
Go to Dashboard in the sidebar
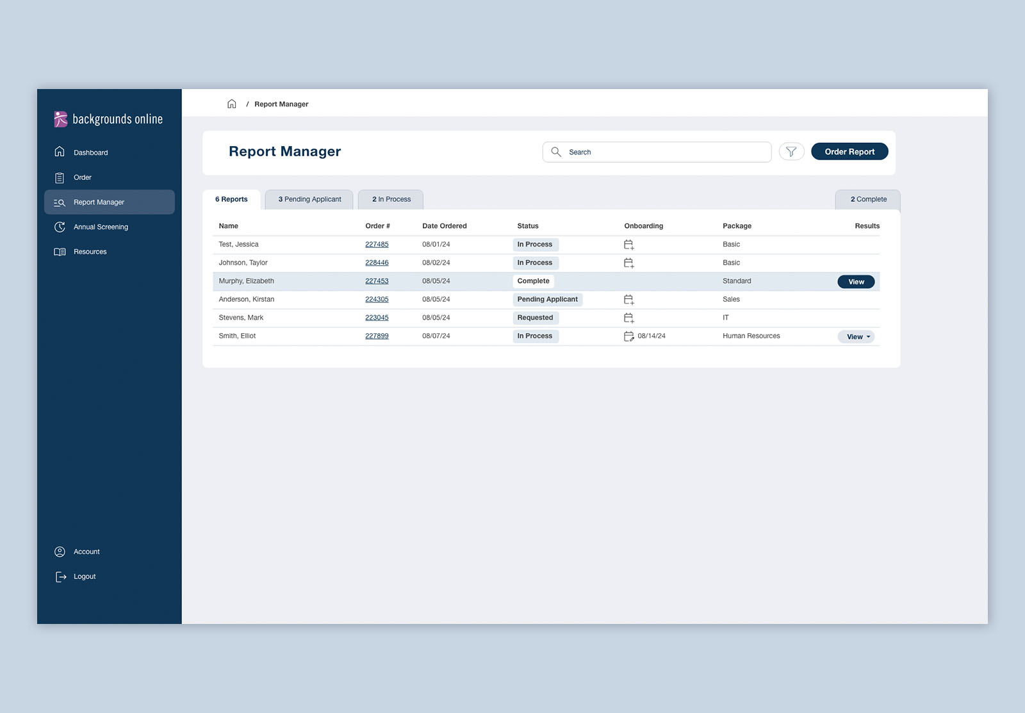[90, 152]
